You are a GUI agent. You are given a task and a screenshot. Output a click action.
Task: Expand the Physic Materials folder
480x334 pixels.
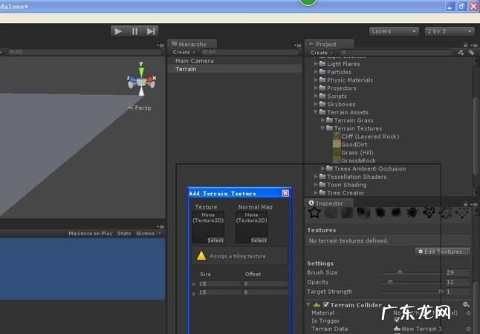[x=317, y=80]
